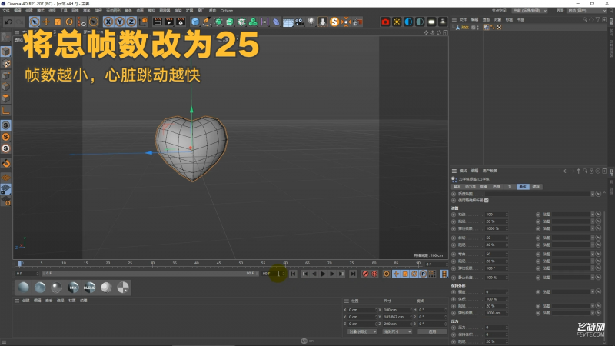
Task: Click the Floor environment icon
Action: point(288,22)
